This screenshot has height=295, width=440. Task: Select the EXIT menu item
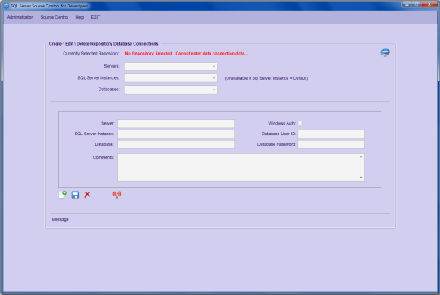[95, 17]
